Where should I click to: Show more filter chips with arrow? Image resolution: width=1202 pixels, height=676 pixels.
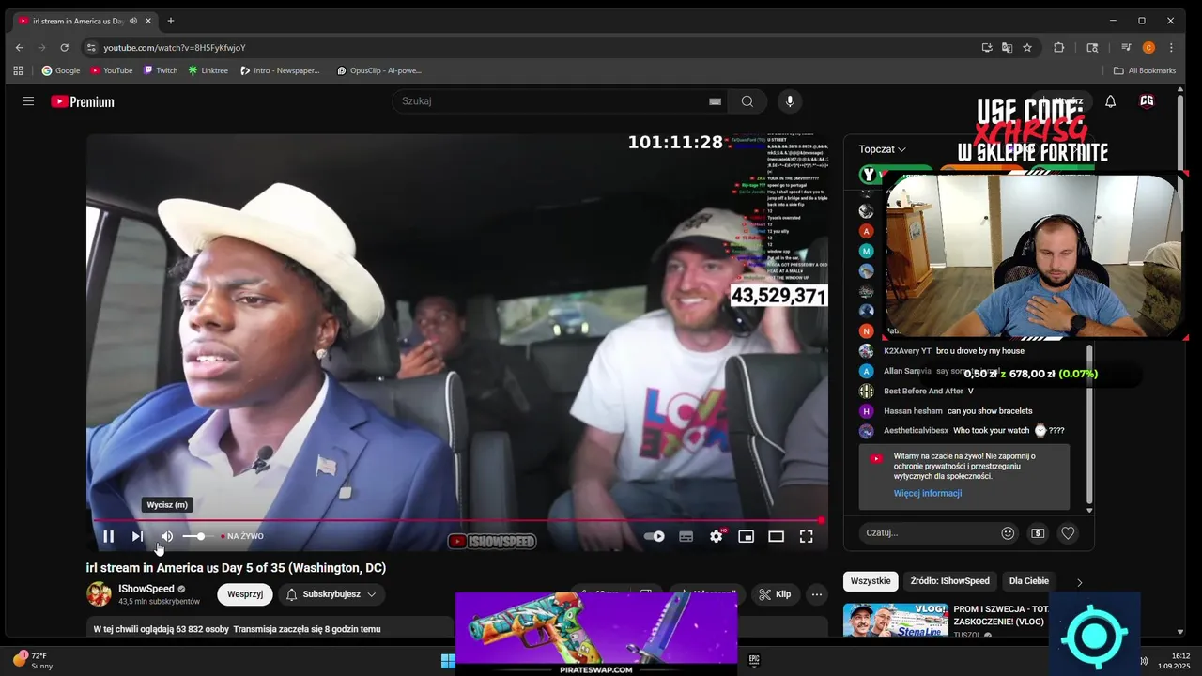pyautogui.click(x=1079, y=582)
